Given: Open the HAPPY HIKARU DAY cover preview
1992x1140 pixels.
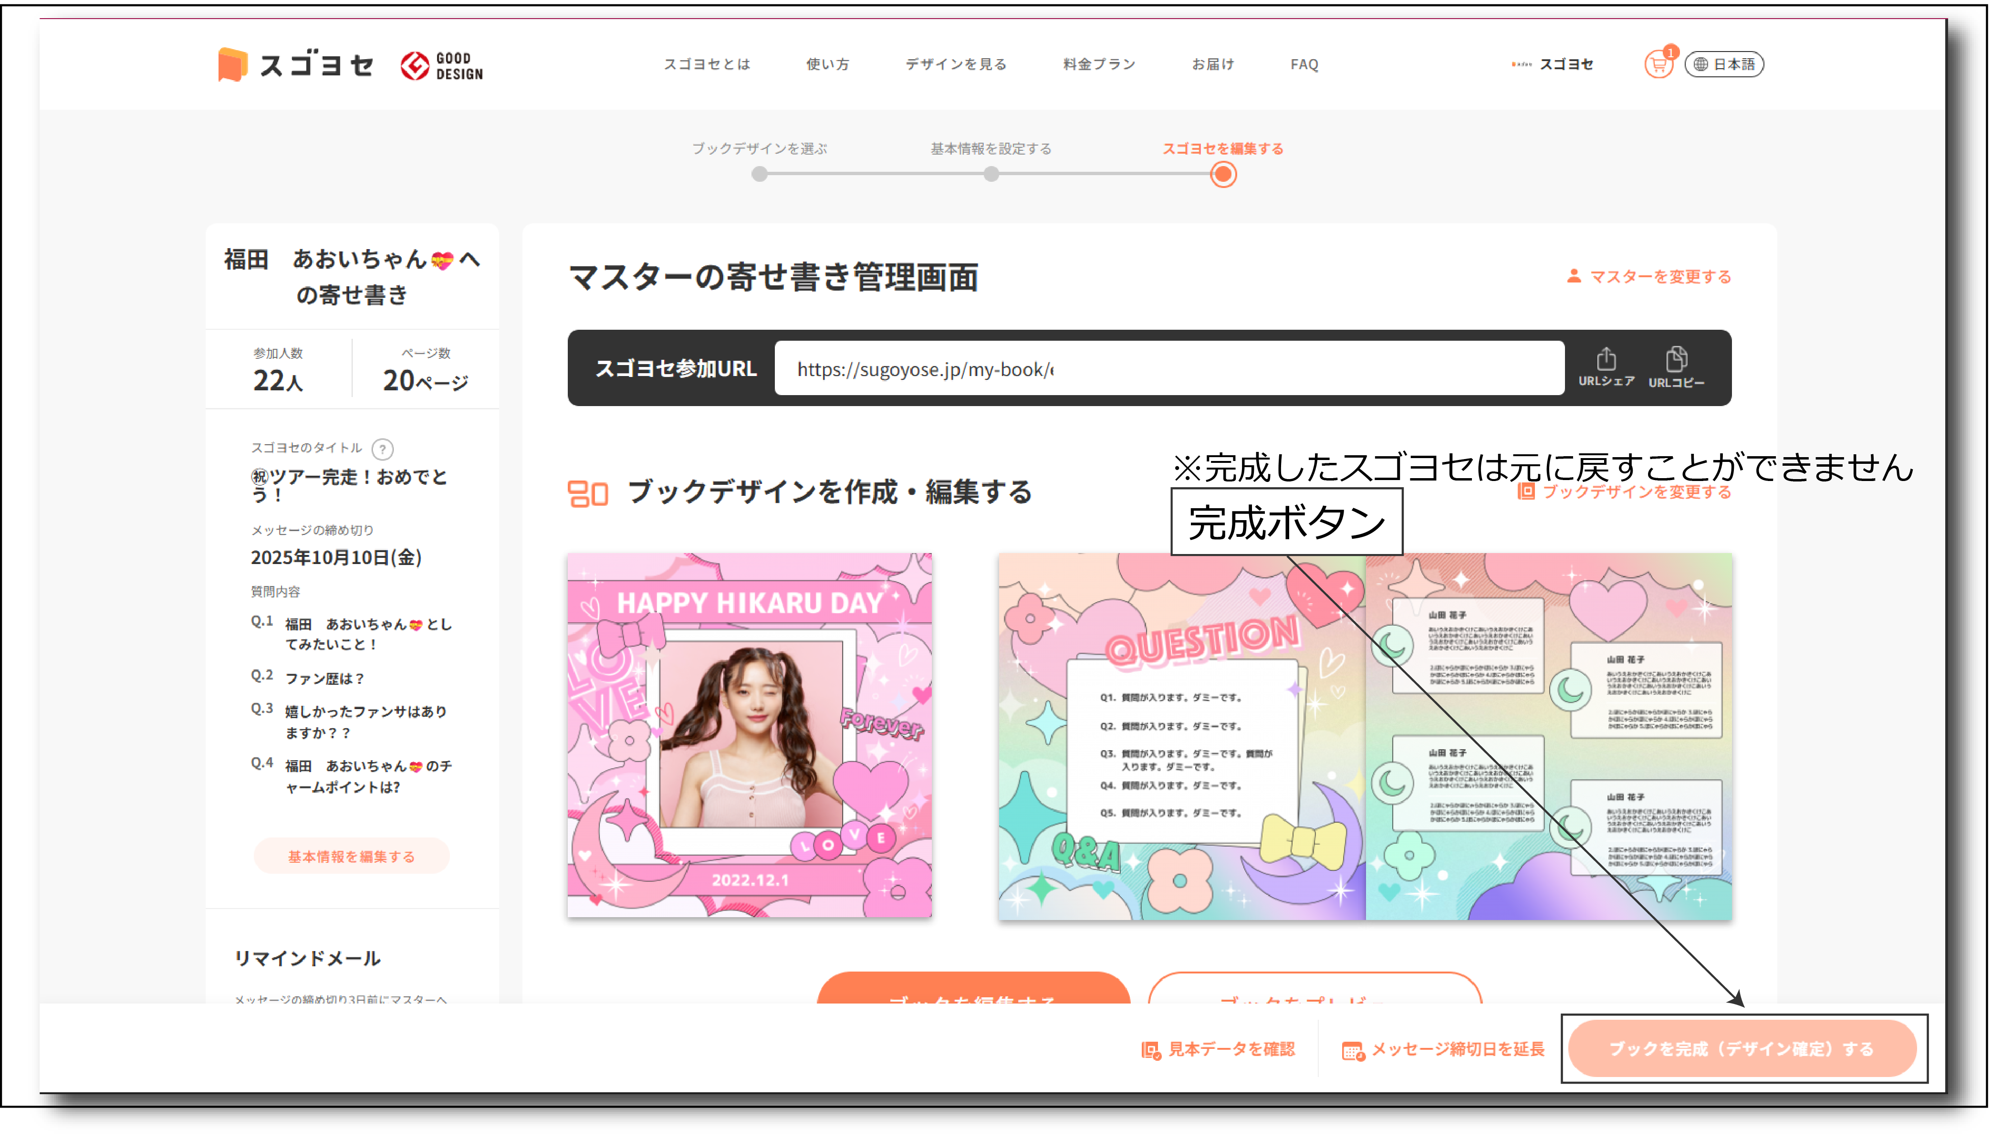Looking at the screenshot, I should point(749,736).
